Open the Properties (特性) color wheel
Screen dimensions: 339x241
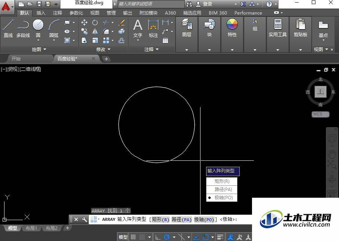pos(232,24)
